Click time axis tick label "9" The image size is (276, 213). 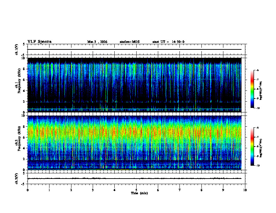[223, 190]
